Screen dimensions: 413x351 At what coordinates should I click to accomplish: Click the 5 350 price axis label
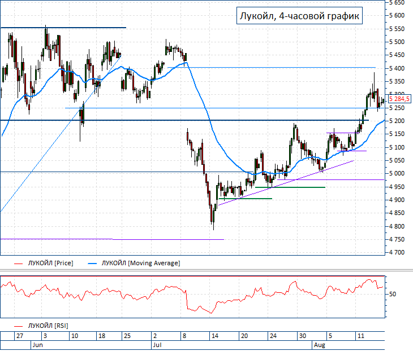397,81
